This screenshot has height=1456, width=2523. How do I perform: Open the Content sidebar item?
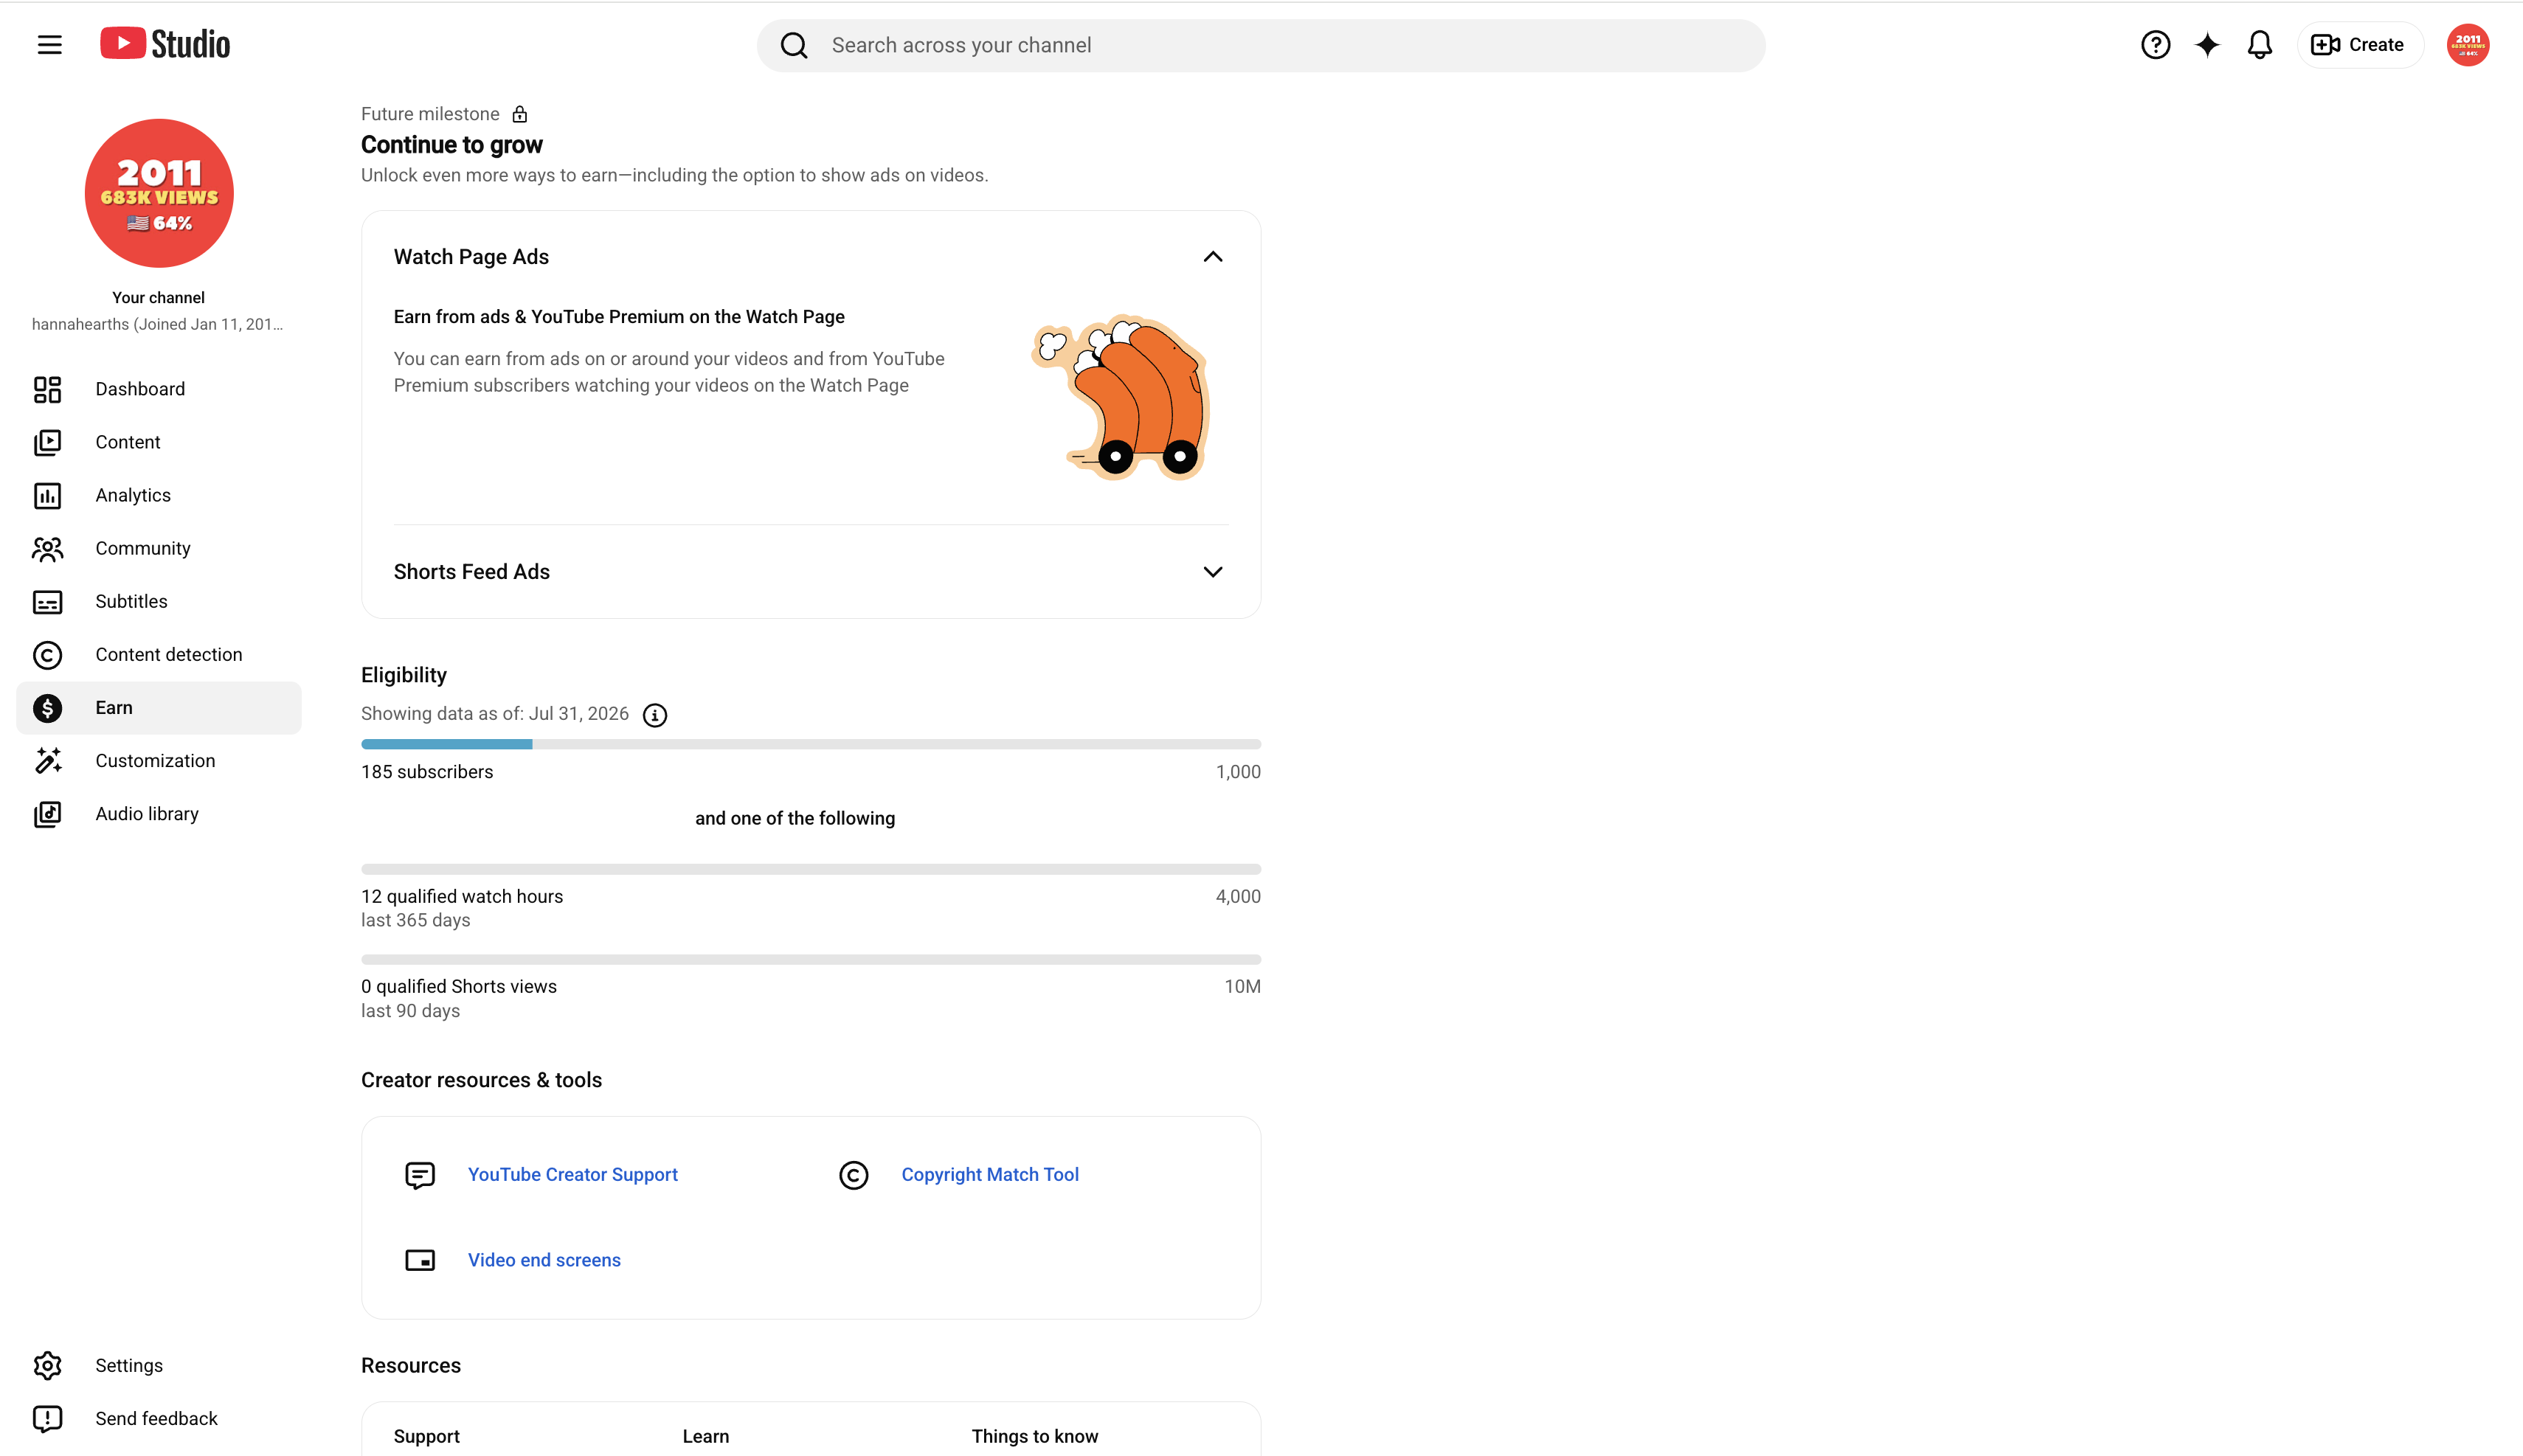tap(159, 442)
